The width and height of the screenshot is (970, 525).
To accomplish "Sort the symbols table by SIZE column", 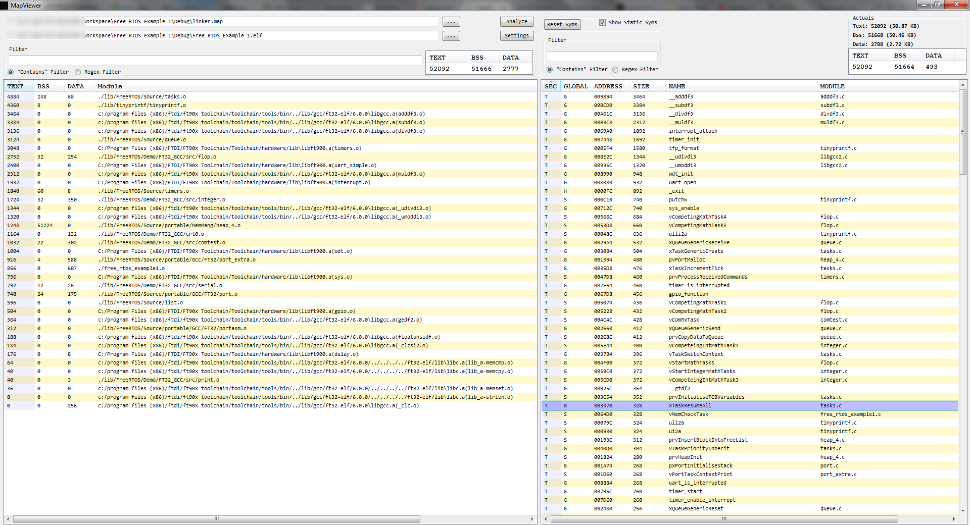I will (641, 86).
